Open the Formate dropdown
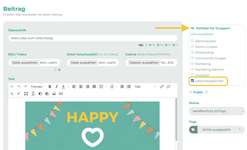This screenshot has height=150, width=247. 37,87
